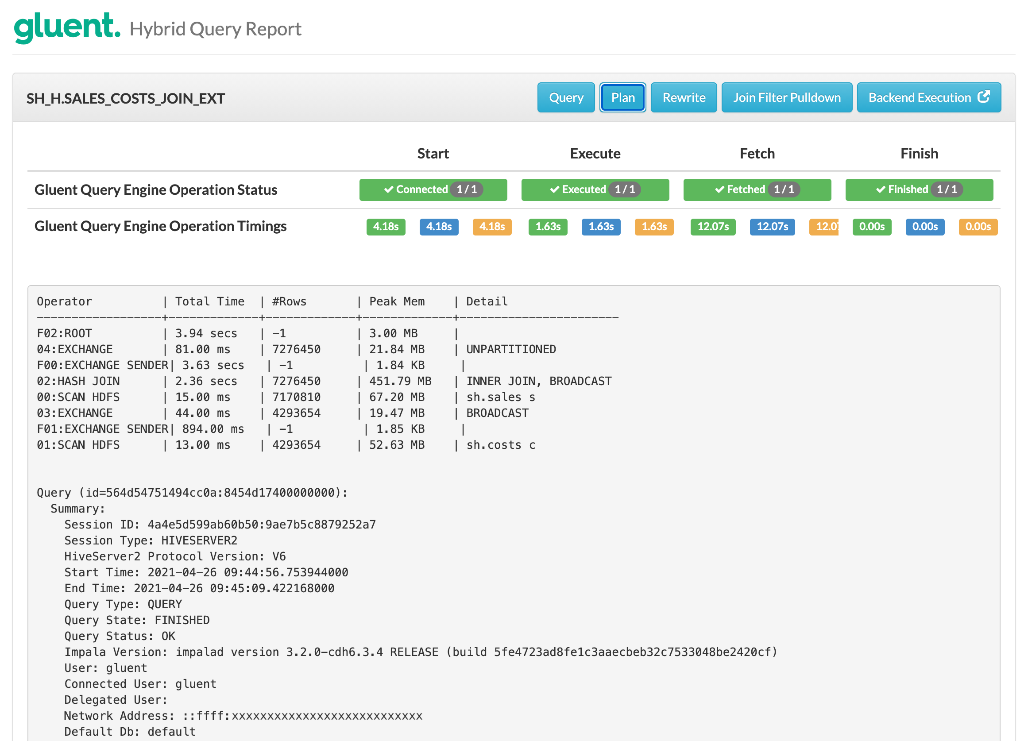Click the F02:ROOT plan row
Image resolution: width=1028 pixels, height=741 pixels.
coord(248,334)
